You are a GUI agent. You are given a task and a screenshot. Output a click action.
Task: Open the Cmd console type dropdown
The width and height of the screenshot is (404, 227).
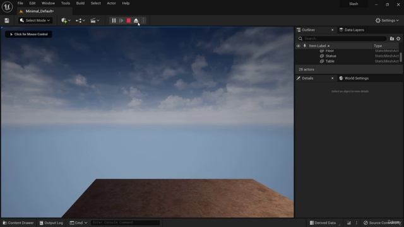pos(78,223)
